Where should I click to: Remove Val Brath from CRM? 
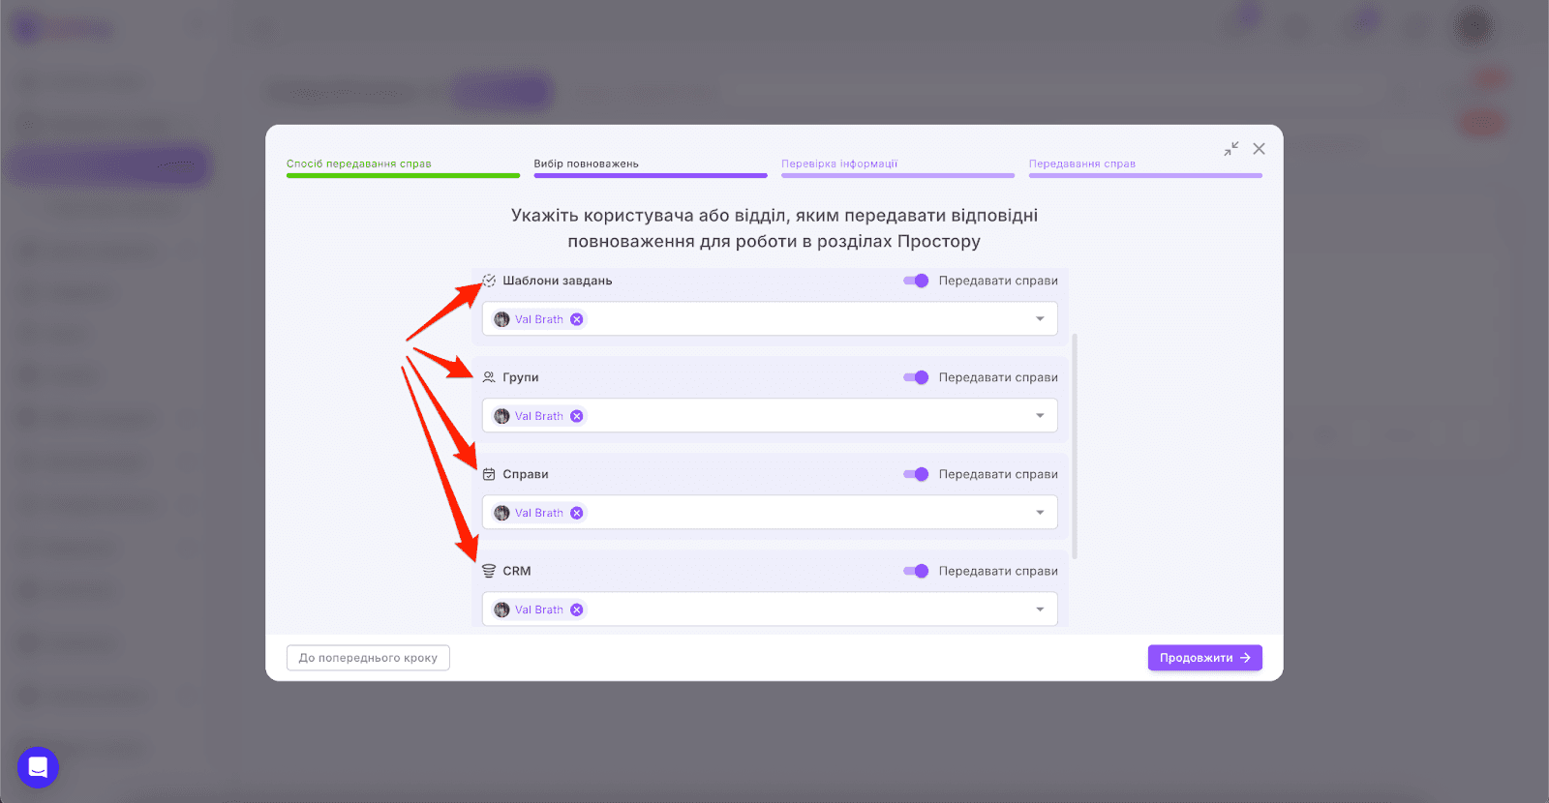coord(577,610)
